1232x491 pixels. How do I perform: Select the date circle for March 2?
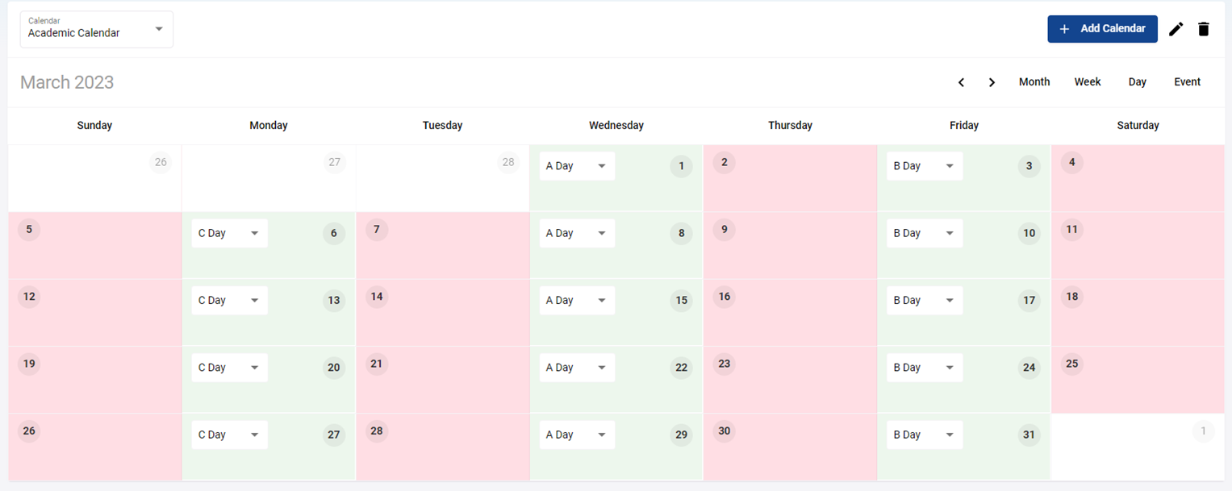tap(725, 163)
